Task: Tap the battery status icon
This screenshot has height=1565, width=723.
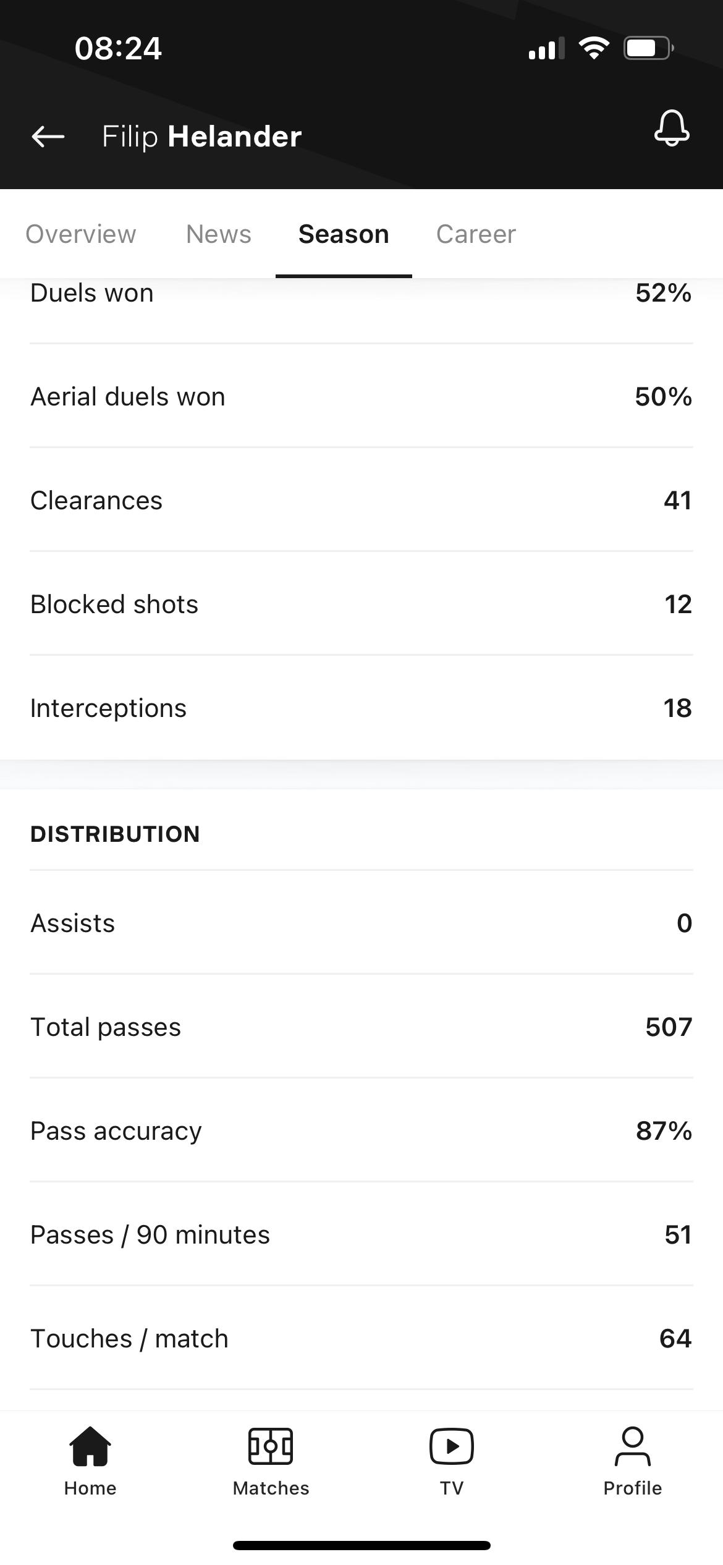Action: 648,48
